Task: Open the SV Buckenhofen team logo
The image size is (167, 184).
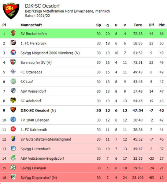Action: (x=13, y=33)
